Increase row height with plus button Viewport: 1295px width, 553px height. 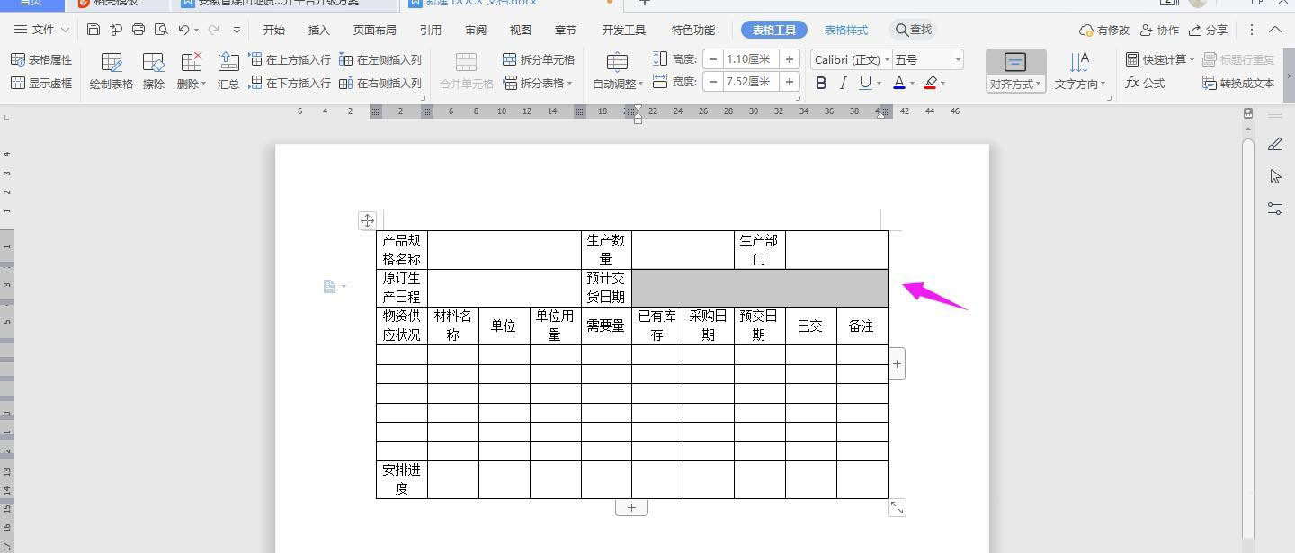coord(790,59)
